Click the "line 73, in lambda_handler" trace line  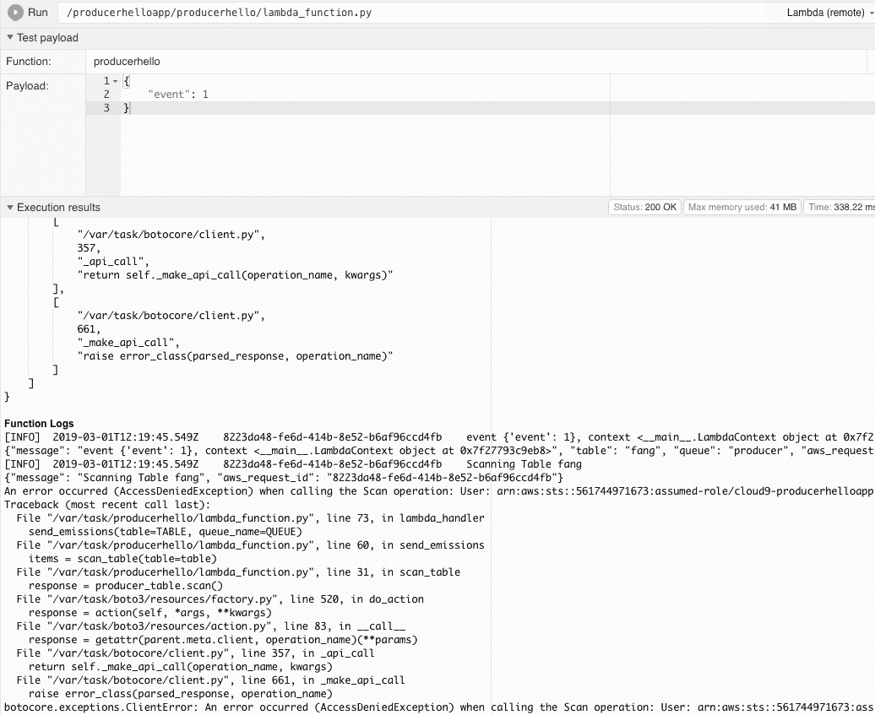pyautogui.click(x=251, y=518)
